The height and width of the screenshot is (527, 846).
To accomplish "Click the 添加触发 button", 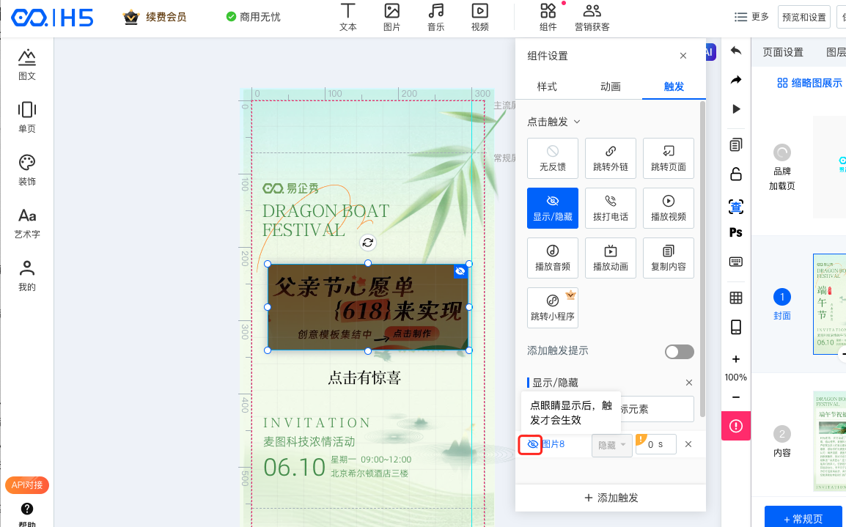I will pos(611,498).
